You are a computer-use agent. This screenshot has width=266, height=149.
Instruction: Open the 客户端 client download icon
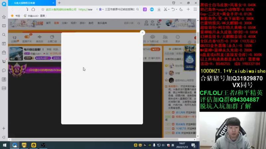click(x=159, y=24)
